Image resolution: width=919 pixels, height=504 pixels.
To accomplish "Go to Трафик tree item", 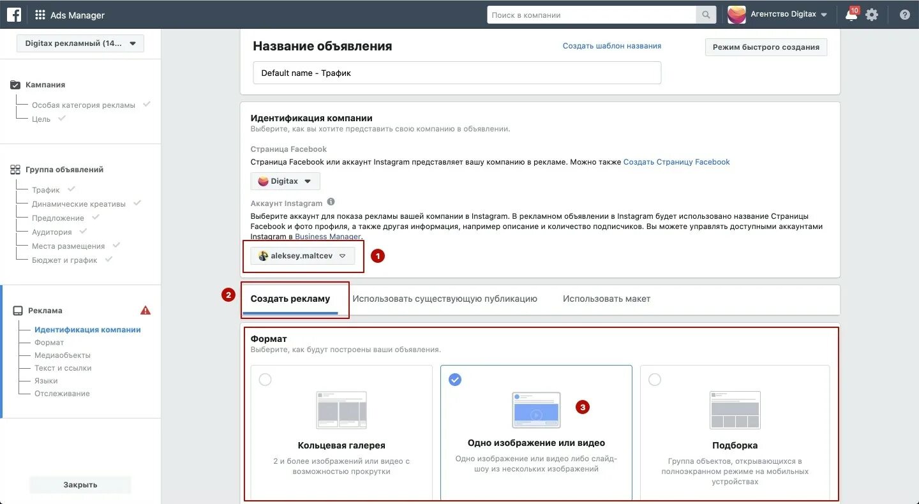I will [46, 190].
